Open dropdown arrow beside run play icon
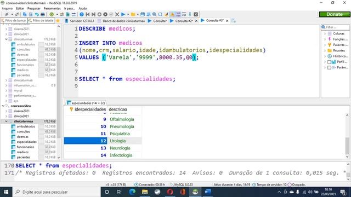Viewport: 351px width, 197px height. tap(128, 14)
